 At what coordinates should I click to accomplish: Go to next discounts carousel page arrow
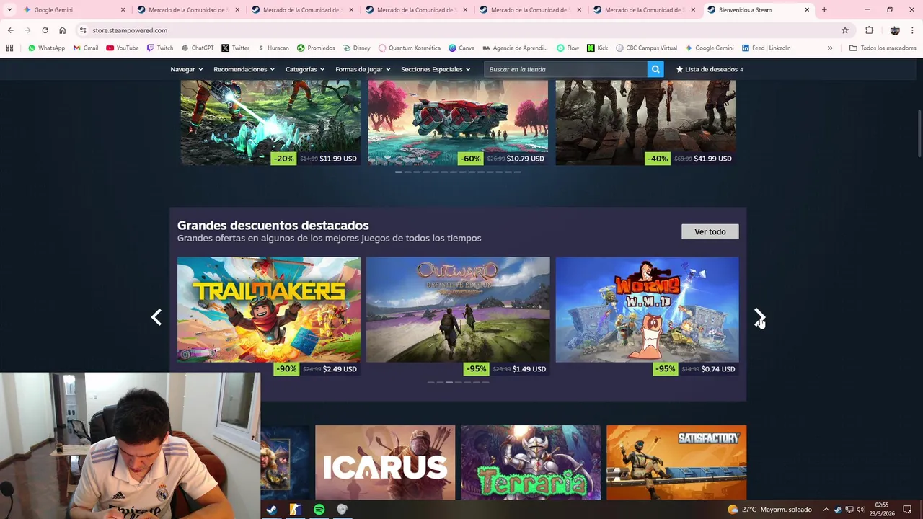759,317
